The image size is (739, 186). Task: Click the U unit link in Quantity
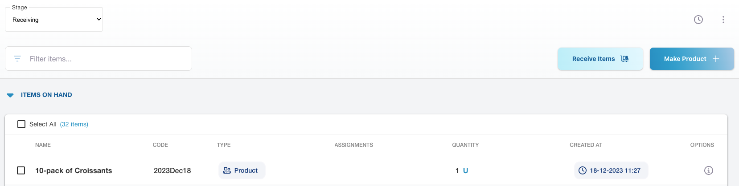[465, 170]
